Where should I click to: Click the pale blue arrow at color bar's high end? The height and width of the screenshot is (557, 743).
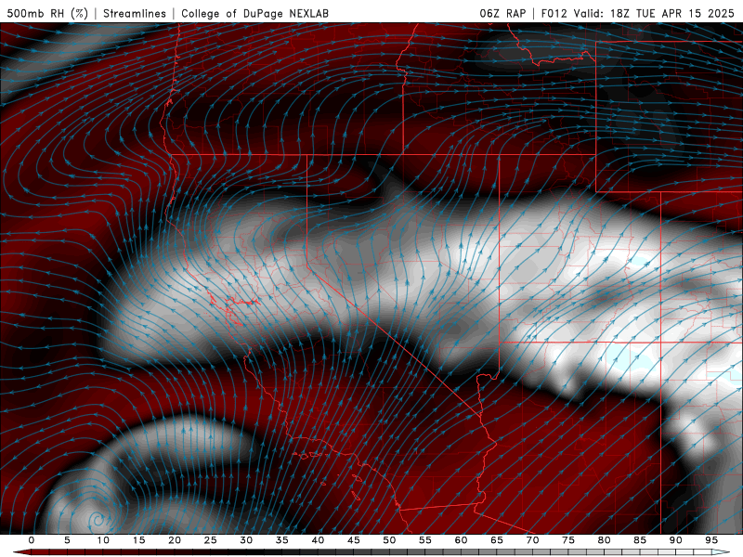[722, 552]
